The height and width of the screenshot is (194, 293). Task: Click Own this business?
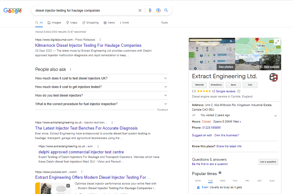pos(226,135)
